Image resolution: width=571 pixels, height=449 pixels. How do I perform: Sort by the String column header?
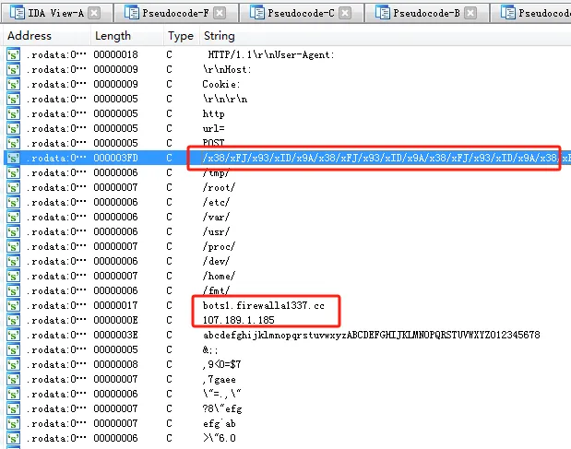click(219, 35)
